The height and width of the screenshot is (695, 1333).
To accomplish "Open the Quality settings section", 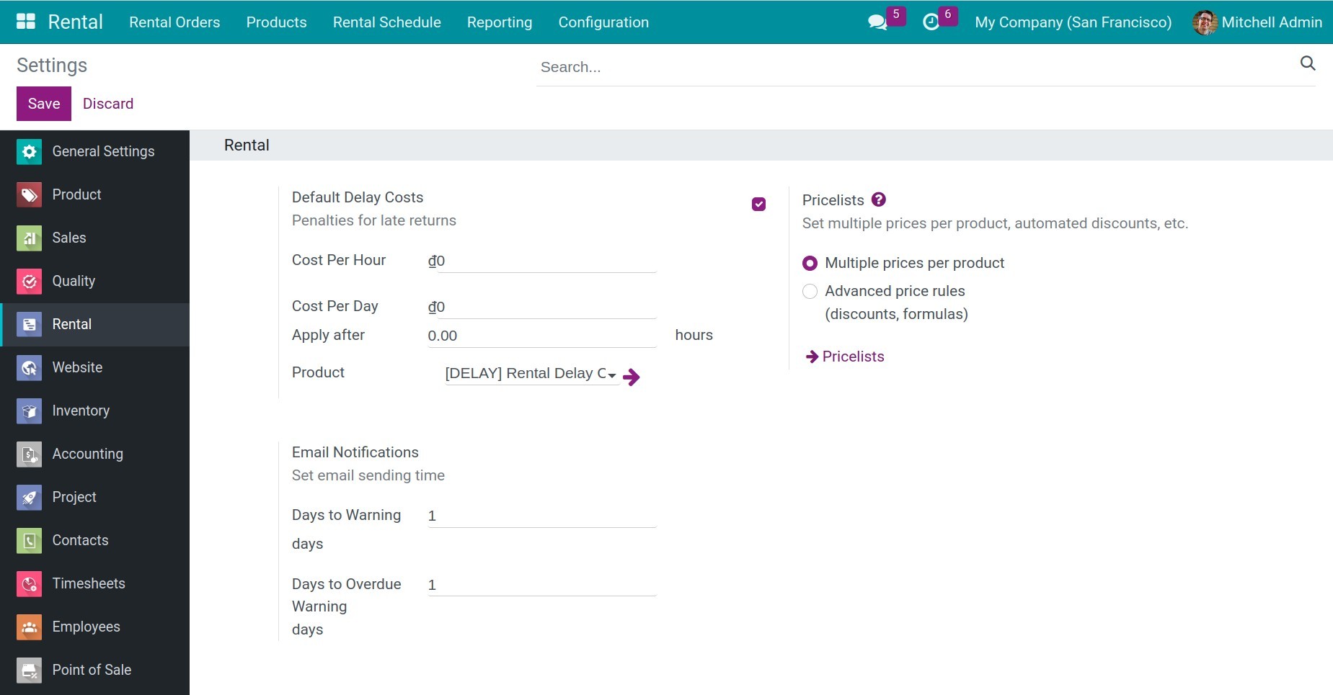I will (x=29, y=281).
